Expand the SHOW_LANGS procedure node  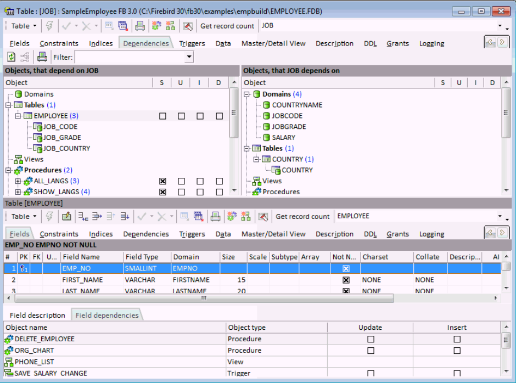18,192
